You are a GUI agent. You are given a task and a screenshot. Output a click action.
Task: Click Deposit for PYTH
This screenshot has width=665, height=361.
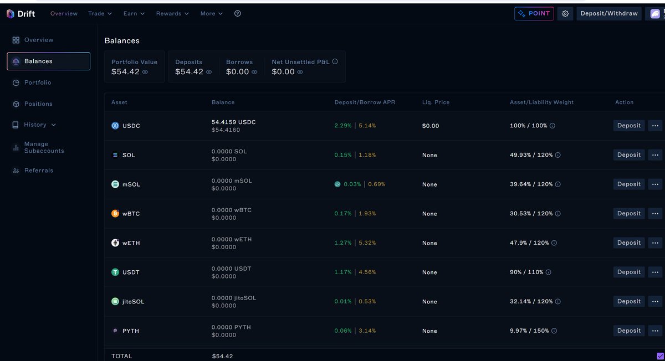629,331
